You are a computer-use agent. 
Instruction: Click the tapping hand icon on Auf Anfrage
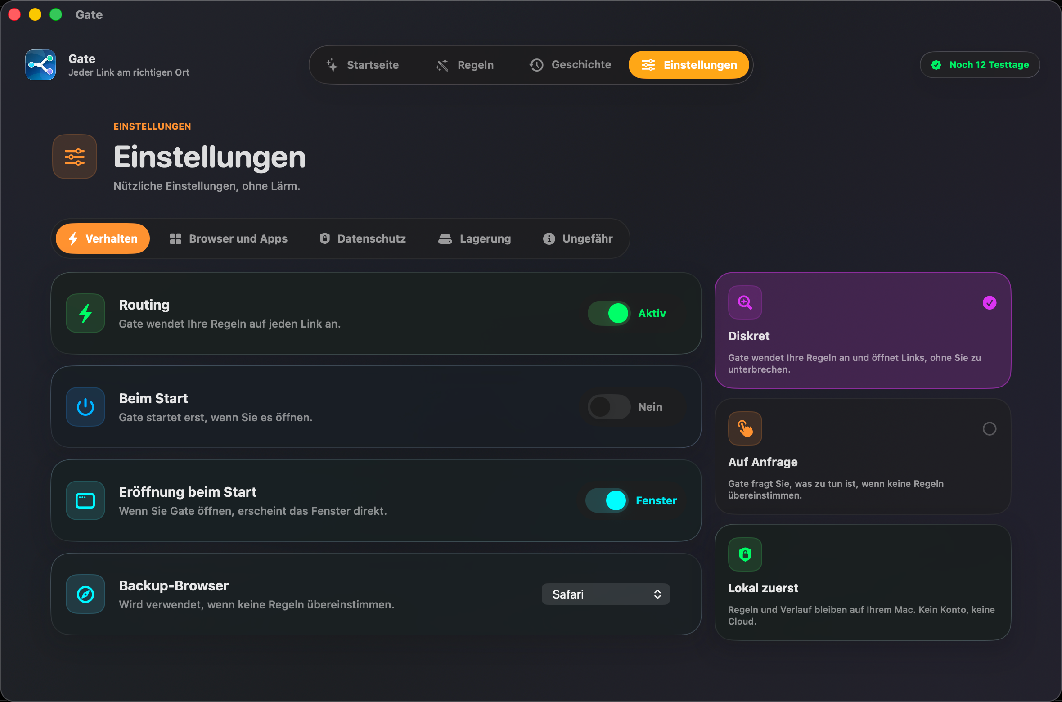point(745,428)
